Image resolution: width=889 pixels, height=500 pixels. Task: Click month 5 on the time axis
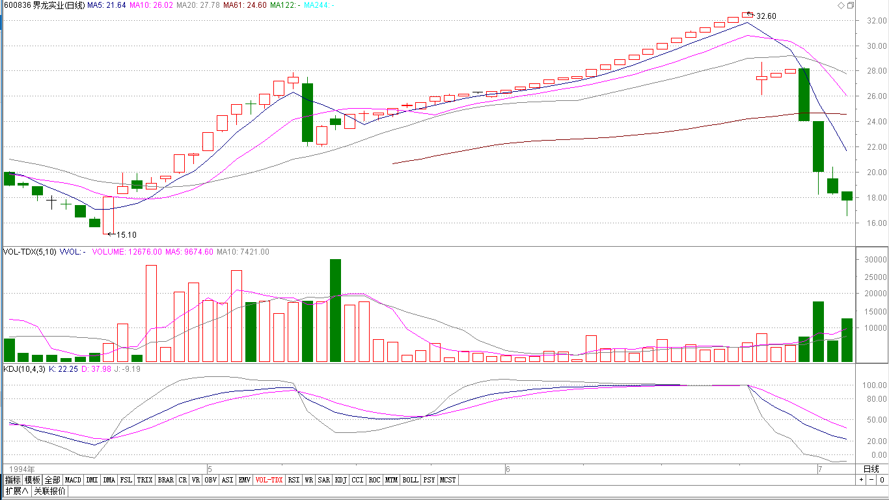tap(210, 469)
